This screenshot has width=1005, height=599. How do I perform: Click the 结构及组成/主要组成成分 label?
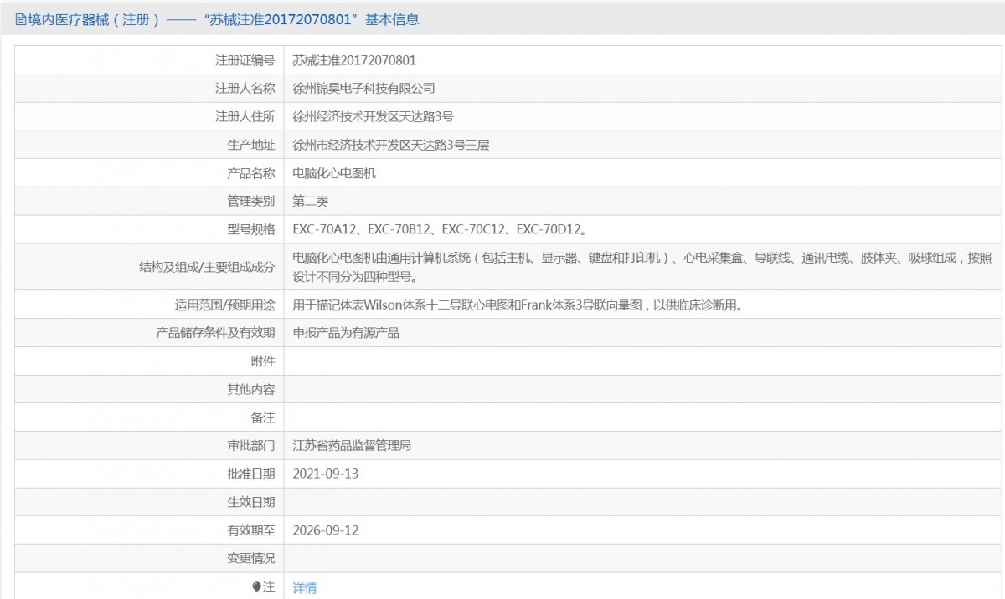207,267
